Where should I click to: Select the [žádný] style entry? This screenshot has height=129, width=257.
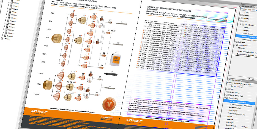[x=247, y=13]
